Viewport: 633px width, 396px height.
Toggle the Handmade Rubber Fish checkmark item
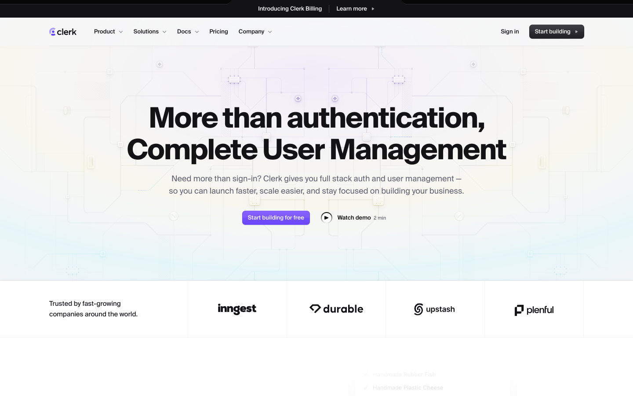point(365,374)
